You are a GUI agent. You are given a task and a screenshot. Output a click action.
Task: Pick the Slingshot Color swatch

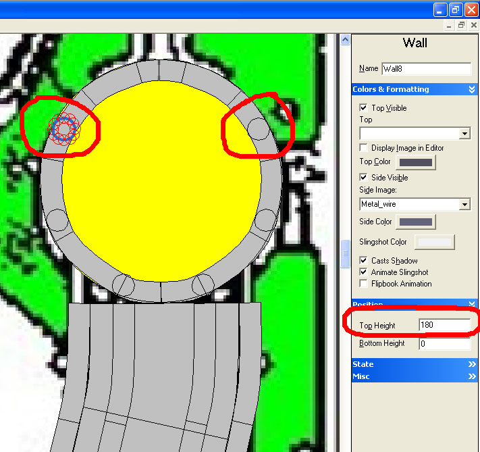coord(434,242)
